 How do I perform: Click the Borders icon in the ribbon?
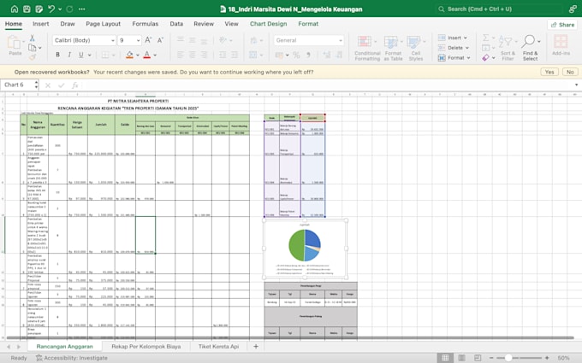pyautogui.click(x=105, y=55)
